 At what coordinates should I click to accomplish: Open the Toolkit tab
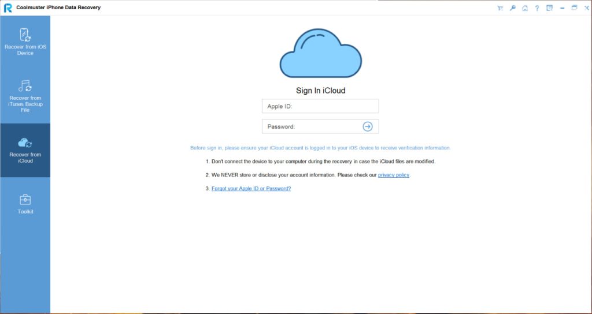(25, 204)
